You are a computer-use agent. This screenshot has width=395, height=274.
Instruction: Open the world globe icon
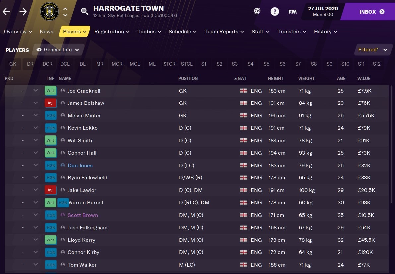pyautogui.click(x=257, y=11)
